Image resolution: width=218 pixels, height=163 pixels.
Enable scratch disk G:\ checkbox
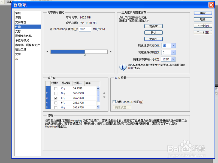56,108
